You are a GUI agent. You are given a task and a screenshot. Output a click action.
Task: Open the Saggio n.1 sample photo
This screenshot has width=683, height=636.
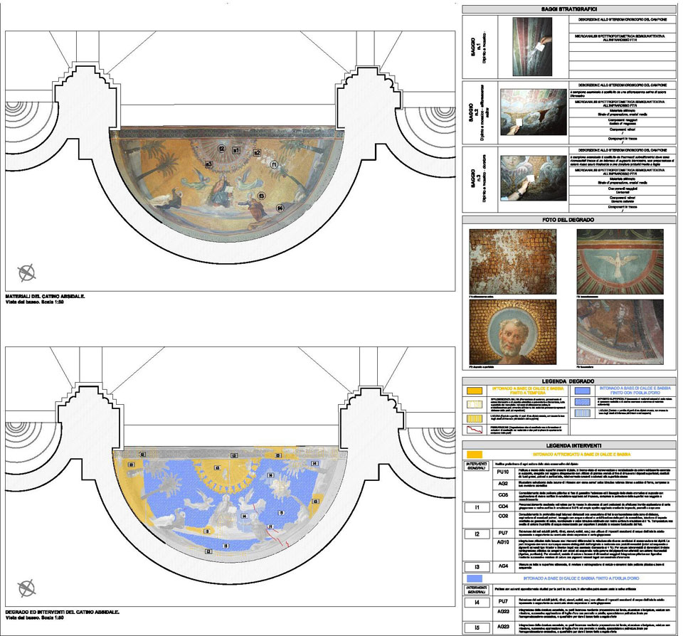point(532,47)
